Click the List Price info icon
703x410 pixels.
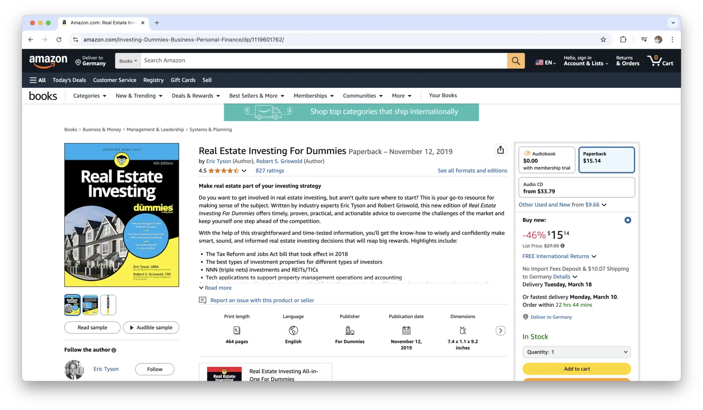click(563, 246)
